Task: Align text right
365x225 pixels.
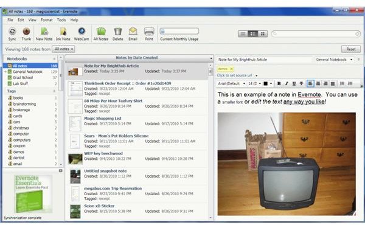Action: click(325, 83)
